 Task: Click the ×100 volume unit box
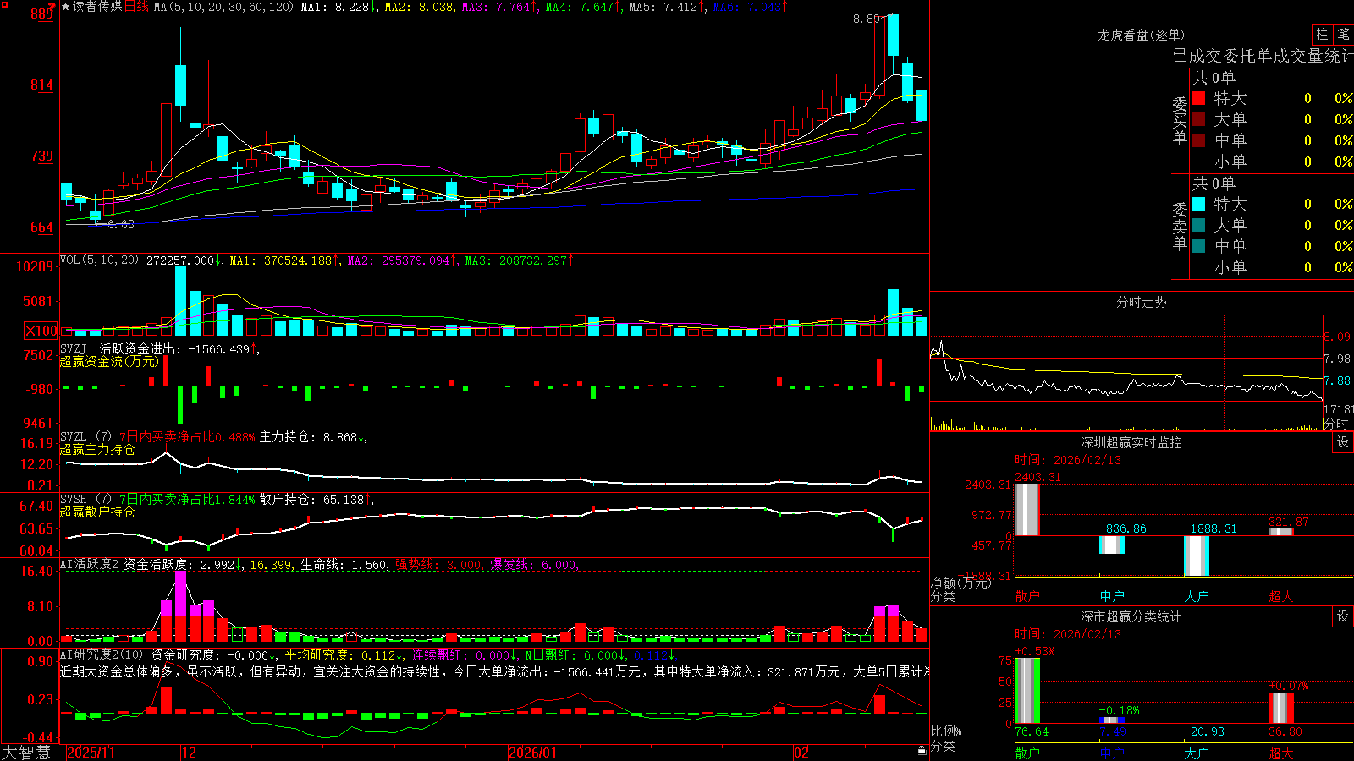pyautogui.click(x=41, y=331)
